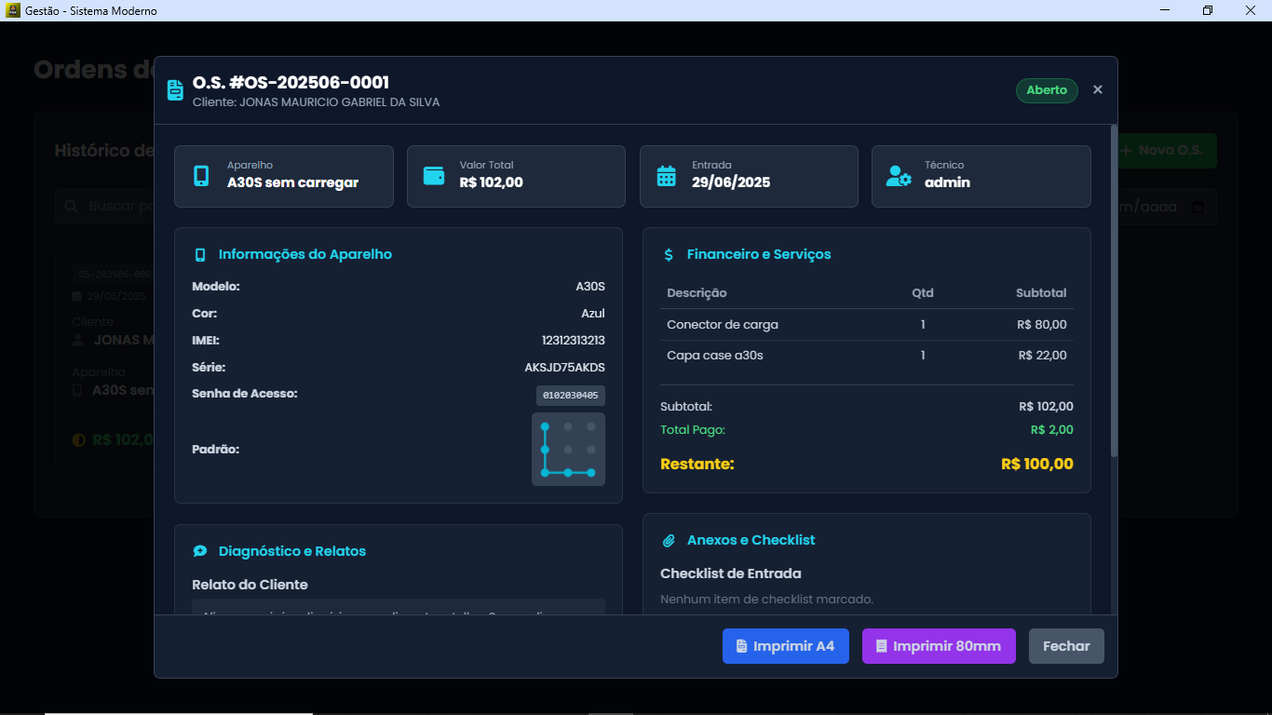Close the order details modal with X
The image size is (1272, 715).
1098,89
